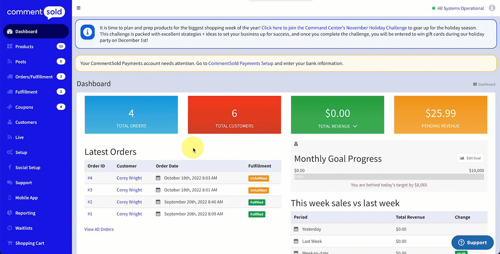Click the Social Setup Facebook icon

(10, 168)
